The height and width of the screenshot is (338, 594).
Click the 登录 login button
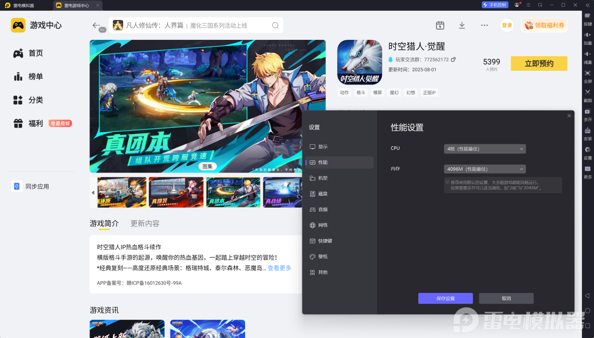click(507, 25)
